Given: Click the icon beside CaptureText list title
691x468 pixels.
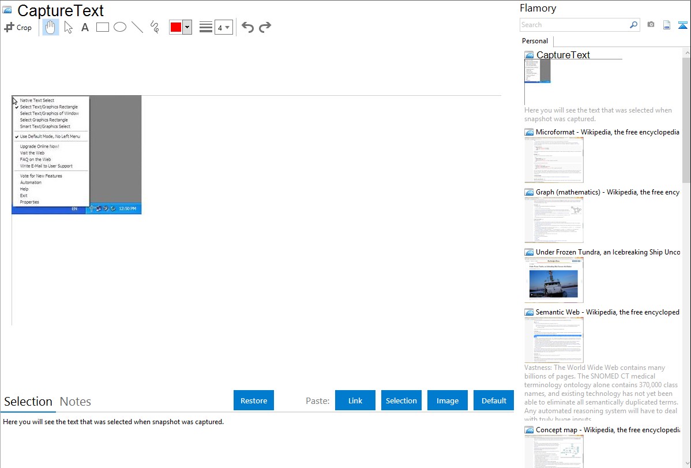Looking at the screenshot, I should pyautogui.click(x=529, y=55).
